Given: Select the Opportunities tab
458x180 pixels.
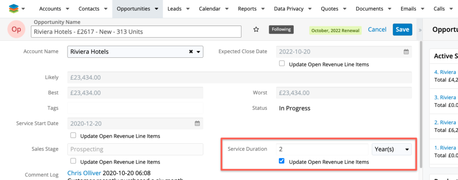Looking at the screenshot, I should (133, 9).
